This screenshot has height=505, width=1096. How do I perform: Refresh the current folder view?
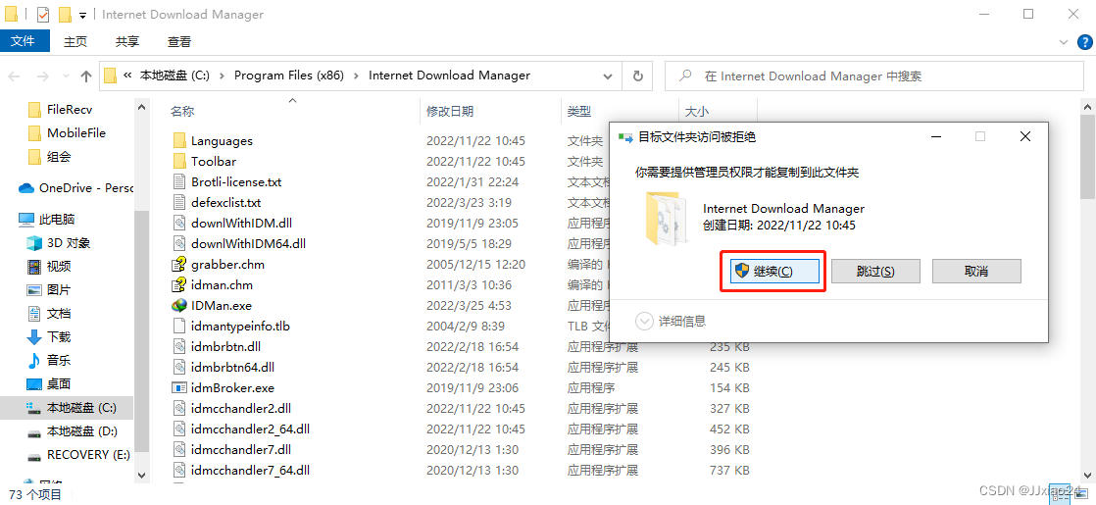637,76
